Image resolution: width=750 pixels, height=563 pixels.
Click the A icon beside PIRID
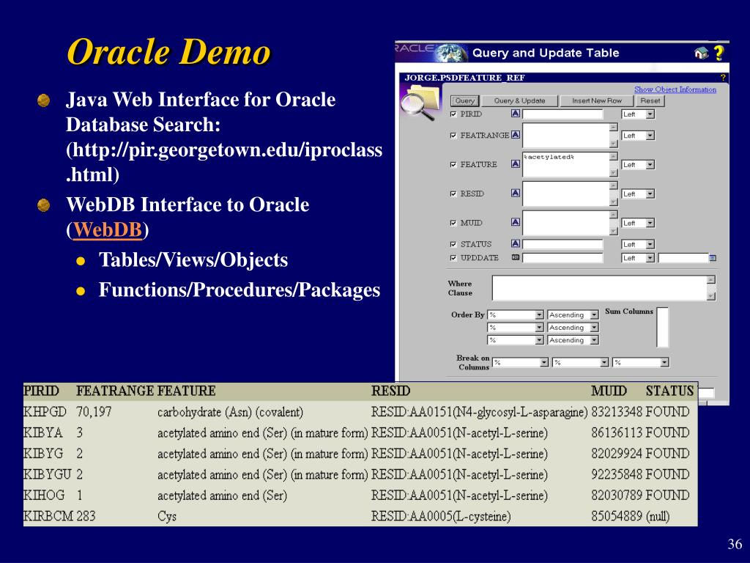point(515,114)
